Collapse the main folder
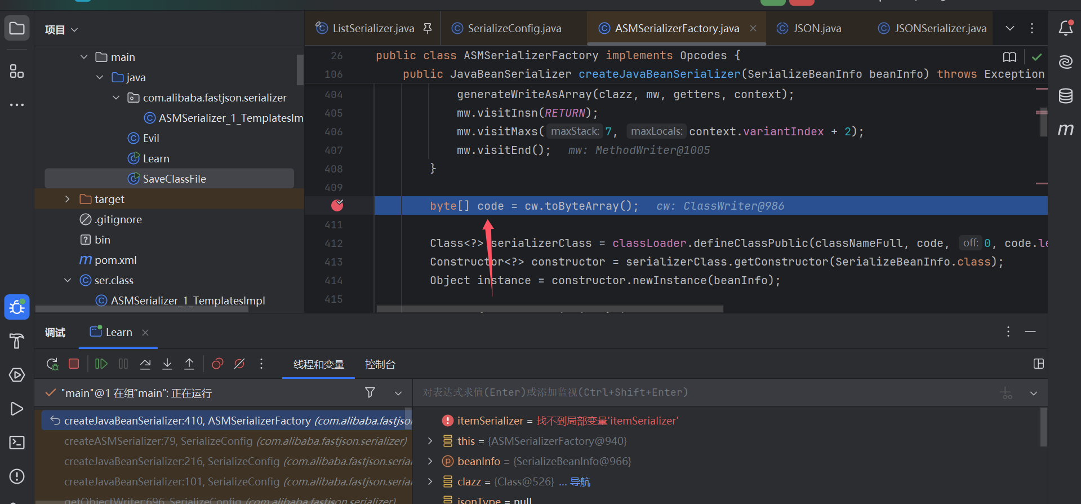Screen dimensions: 1081x504 coord(84,57)
